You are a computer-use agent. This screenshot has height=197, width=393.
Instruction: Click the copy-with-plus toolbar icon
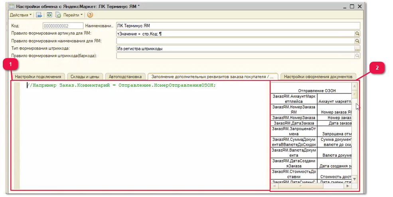click(x=58, y=15)
